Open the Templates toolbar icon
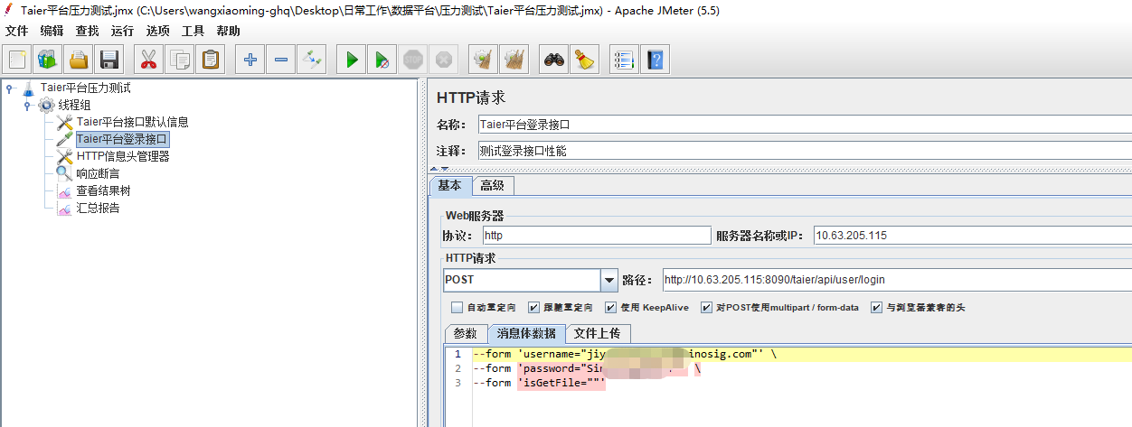This screenshot has width=1132, height=427. click(x=48, y=60)
